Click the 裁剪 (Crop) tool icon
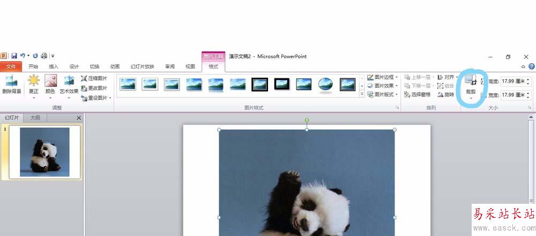Viewport: 536px width, 236px height. 471,81
